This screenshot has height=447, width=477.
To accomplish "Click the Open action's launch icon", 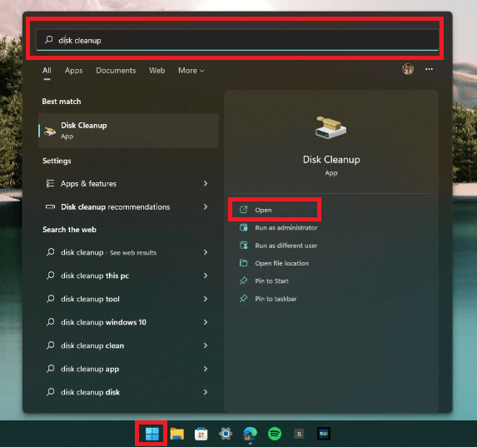I will tap(243, 210).
